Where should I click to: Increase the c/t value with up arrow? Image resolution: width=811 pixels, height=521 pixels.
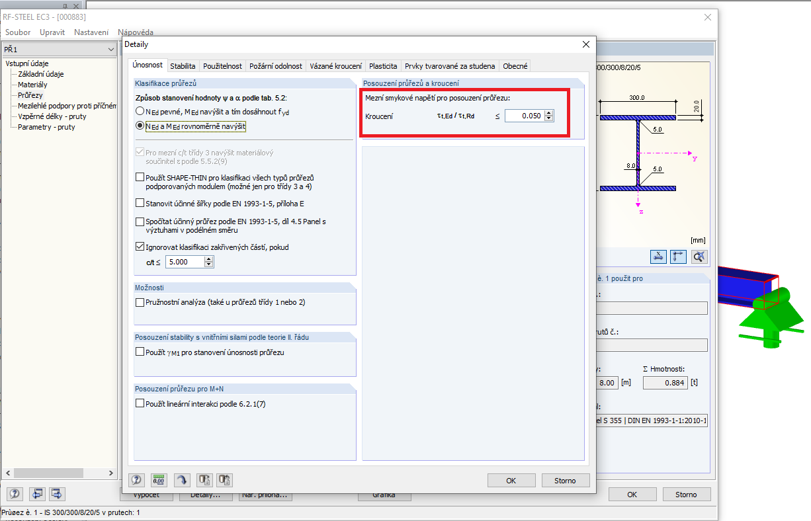point(209,259)
